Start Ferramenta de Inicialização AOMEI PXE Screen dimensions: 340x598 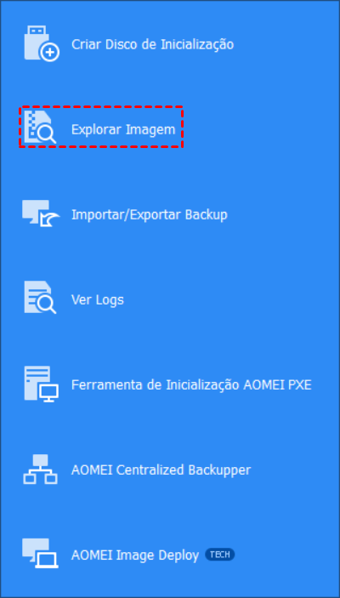point(191,384)
